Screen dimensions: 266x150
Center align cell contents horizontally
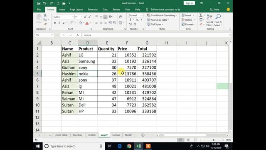(x=101, y=23)
